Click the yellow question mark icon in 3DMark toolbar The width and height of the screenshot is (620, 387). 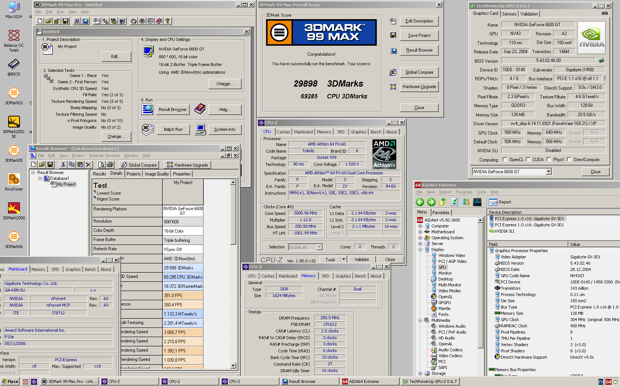click(x=168, y=21)
